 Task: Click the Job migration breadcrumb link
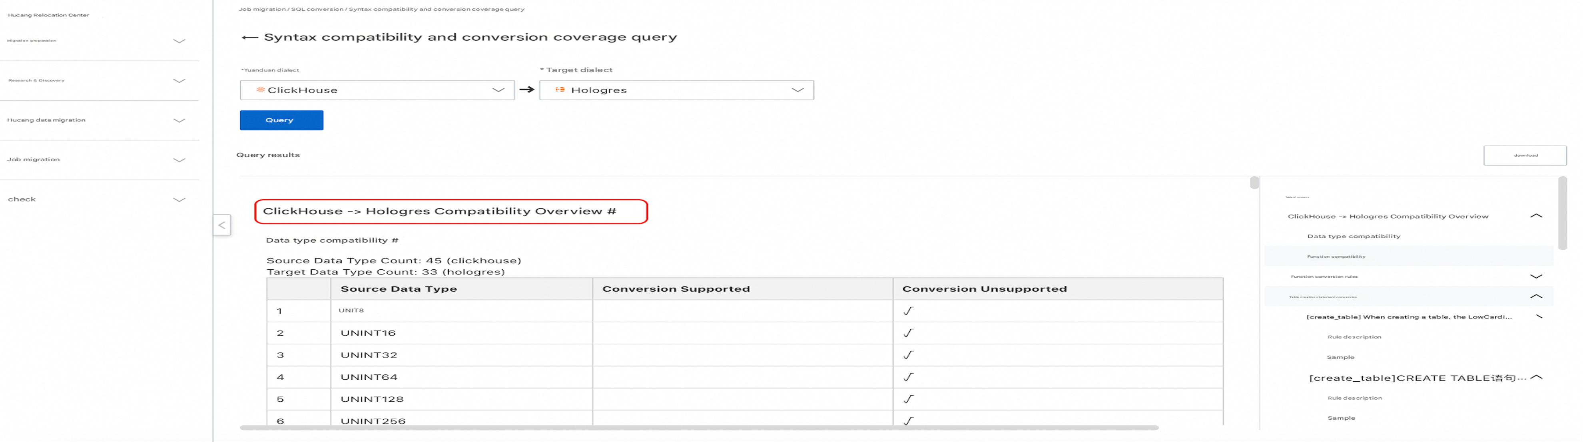[262, 9]
